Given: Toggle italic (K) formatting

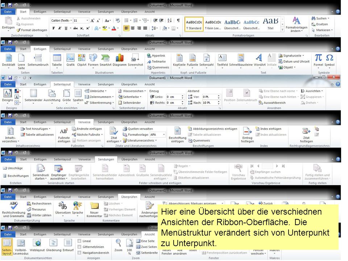Looking at the screenshot, I should coord(60,28).
